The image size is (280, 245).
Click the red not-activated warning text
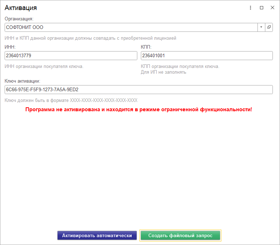pos(139,109)
